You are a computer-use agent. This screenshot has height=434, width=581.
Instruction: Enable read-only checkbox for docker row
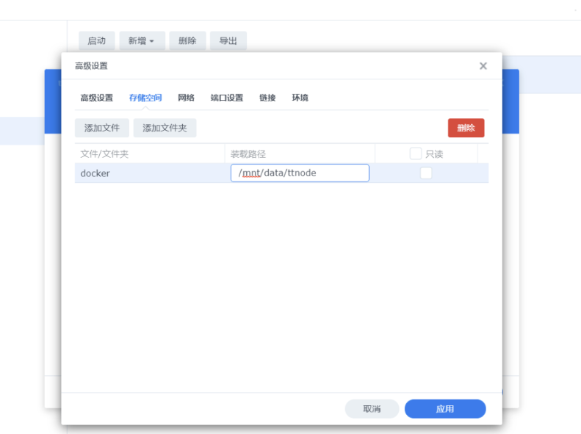426,173
